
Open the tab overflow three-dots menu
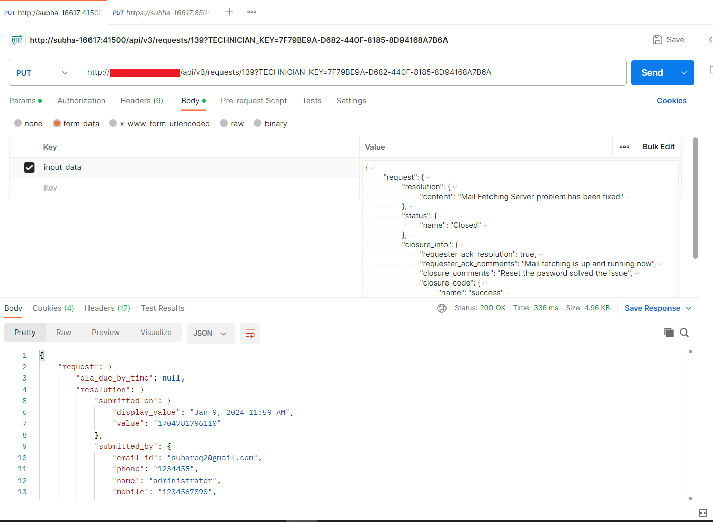point(252,12)
